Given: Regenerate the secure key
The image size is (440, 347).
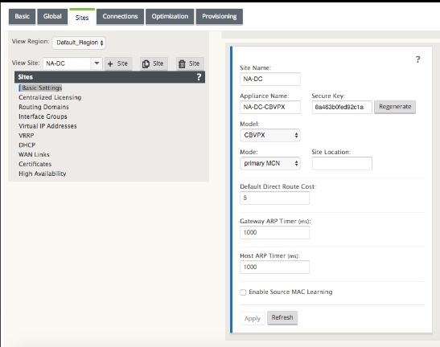Looking at the screenshot, I should point(395,107).
